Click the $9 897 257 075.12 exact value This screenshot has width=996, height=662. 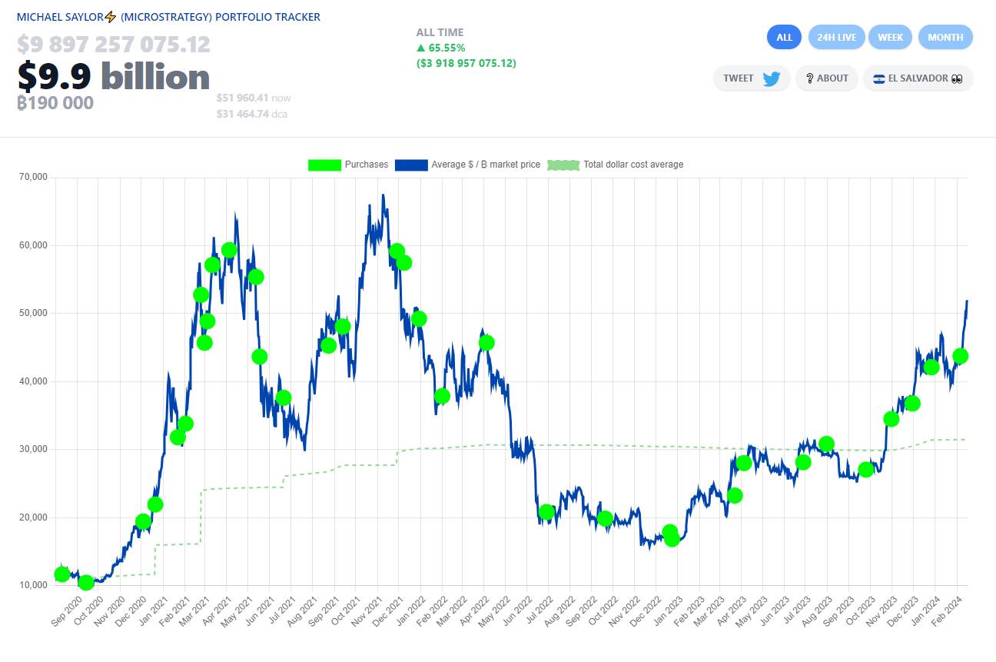coord(113,45)
